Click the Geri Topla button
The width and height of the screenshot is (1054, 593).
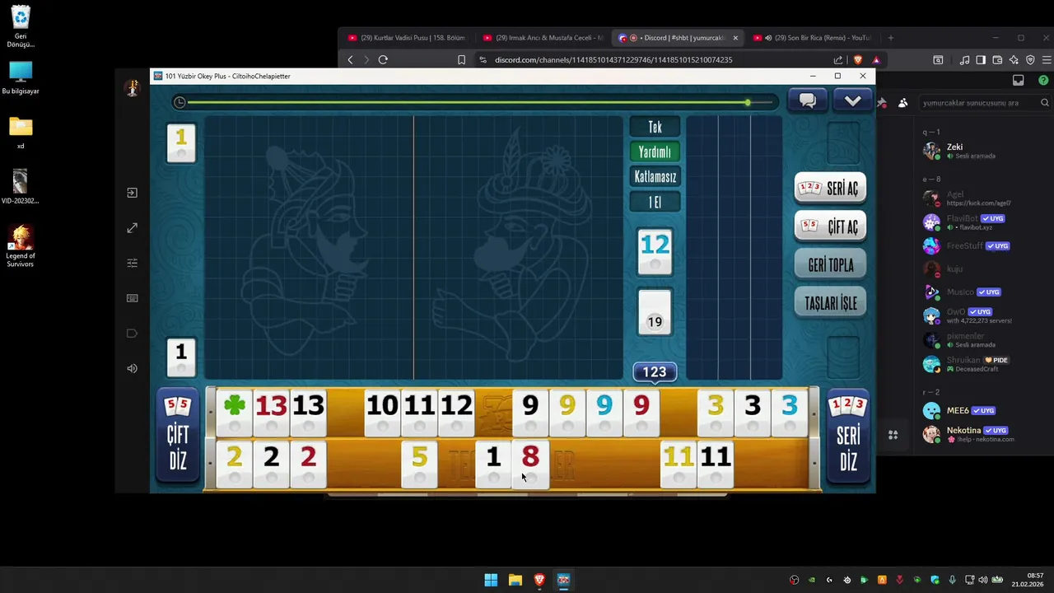pyautogui.click(x=830, y=264)
